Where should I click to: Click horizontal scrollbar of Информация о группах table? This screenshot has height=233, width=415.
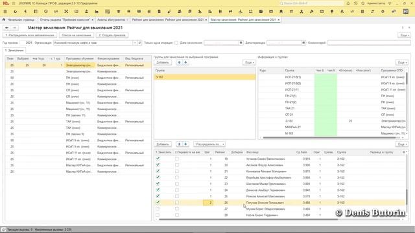pos(329,138)
